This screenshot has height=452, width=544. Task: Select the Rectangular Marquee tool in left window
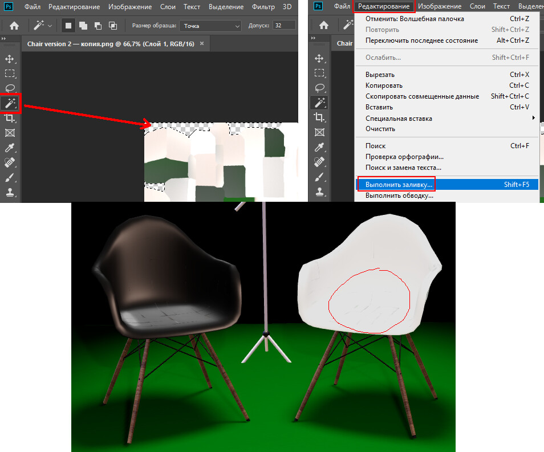[9, 73]
